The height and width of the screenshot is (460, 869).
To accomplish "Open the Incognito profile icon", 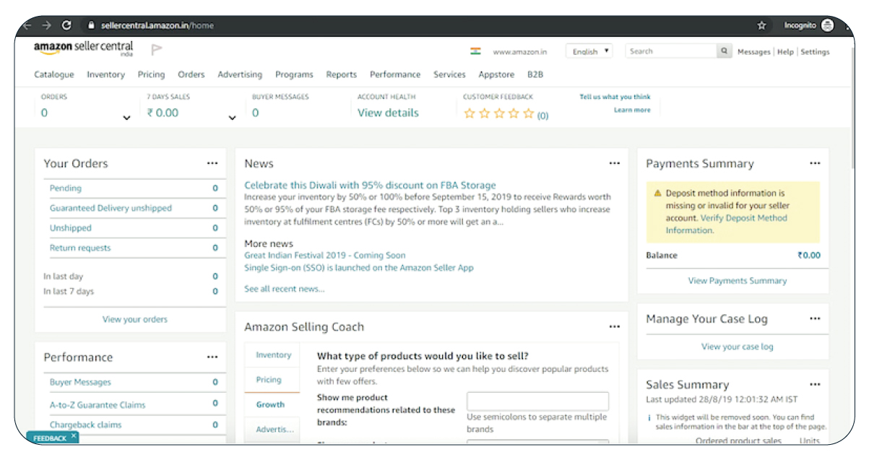I will (827, 25).
